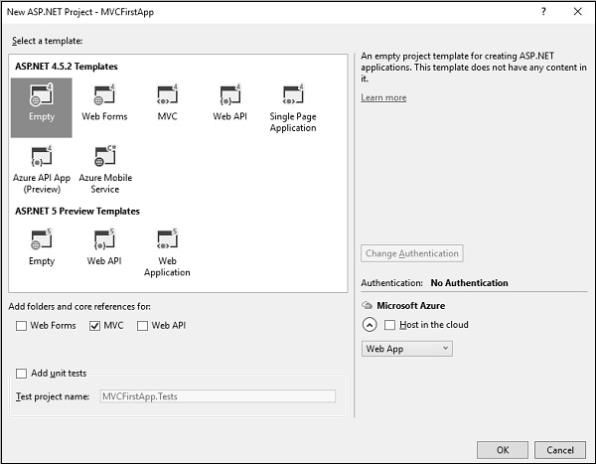The width and height of the screenshot is (596, 464).
Task: Open the Learn more link
Action: [383, 97]
